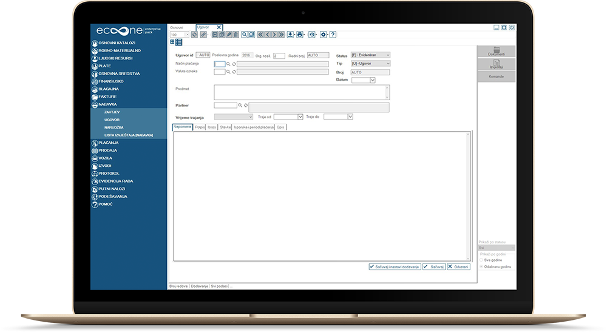This screenshot has height=332, width=607.
Task: Click the link/attachment toolbar icon
Action: pyautogui.click(x=203, y=35)
